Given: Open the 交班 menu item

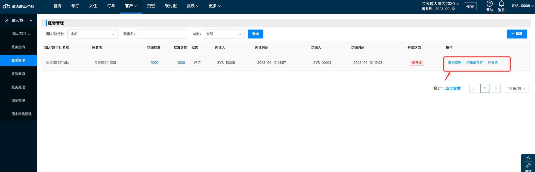Looking at the screenshot, I should 151,6.
